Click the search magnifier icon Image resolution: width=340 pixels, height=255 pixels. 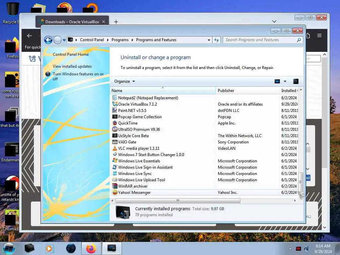coord(299,40)
